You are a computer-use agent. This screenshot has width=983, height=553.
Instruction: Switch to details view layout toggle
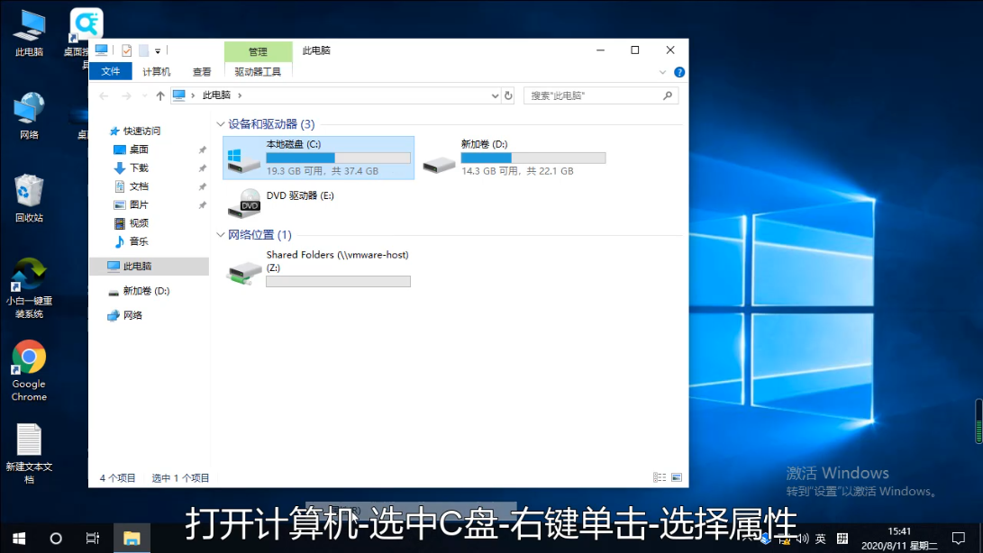660,477
